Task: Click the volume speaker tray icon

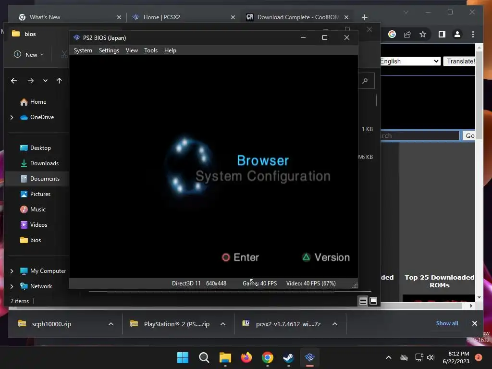Action: [430, 357]
